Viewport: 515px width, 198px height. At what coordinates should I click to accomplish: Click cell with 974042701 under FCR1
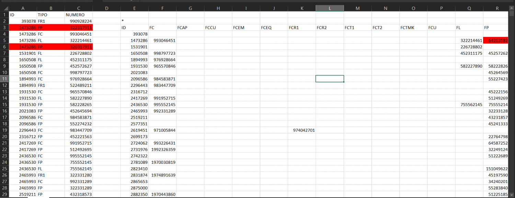302,130
